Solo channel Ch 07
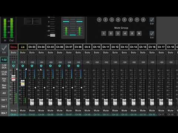 point(69,52)
